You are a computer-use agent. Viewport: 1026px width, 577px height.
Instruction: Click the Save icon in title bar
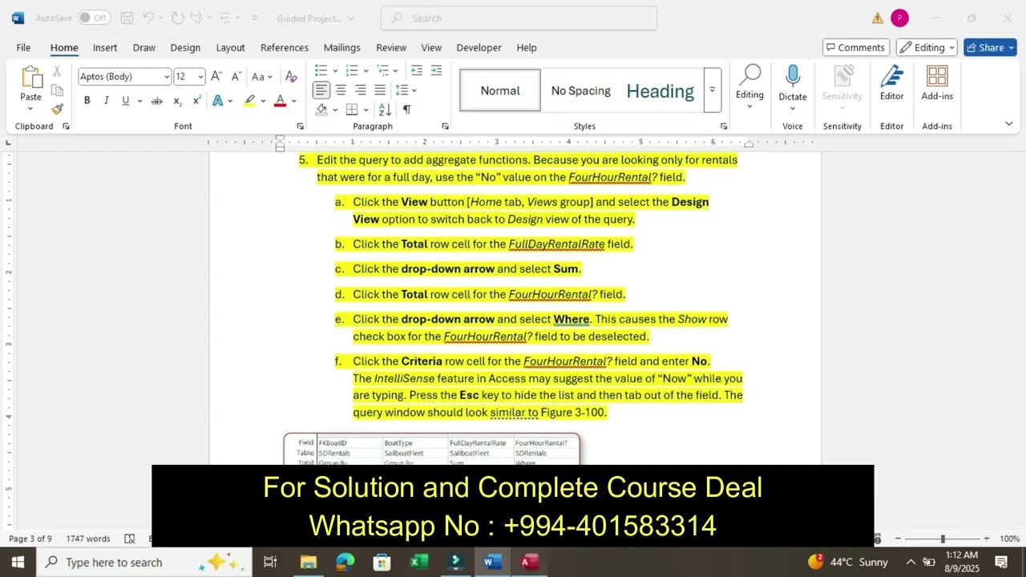[127, 18]
